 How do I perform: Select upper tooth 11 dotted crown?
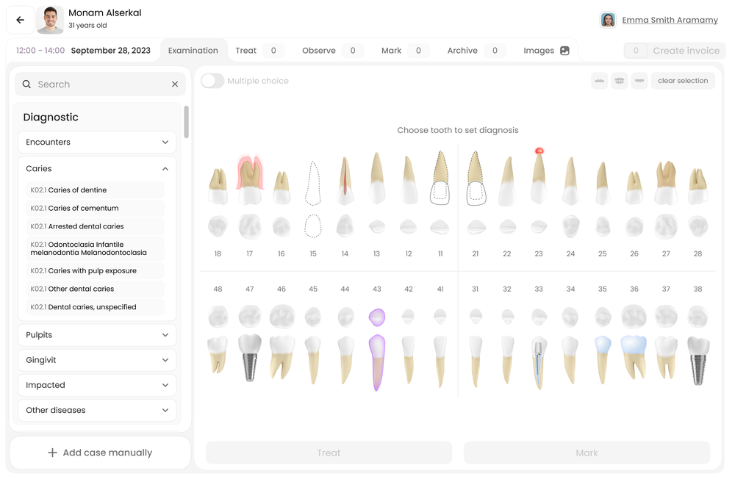pyautogui.click(x=440, y=178)
